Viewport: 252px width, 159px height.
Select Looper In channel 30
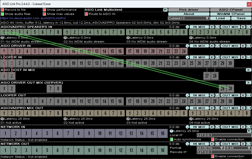pyautogui.click(x=230, y=63)
